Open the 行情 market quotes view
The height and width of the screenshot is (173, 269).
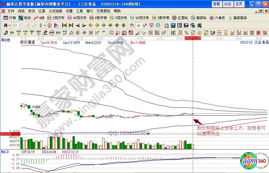coord(9,18)
